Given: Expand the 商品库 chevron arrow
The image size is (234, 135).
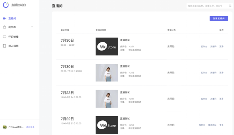Looking at the screenshot, I should 32,27.
